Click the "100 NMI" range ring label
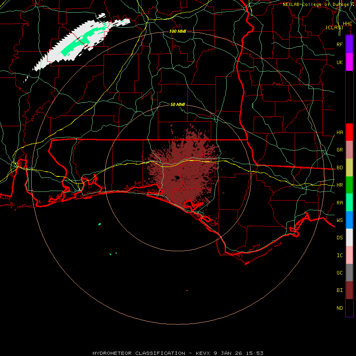This screenshot has width=356, height=356. coord(178,31)
